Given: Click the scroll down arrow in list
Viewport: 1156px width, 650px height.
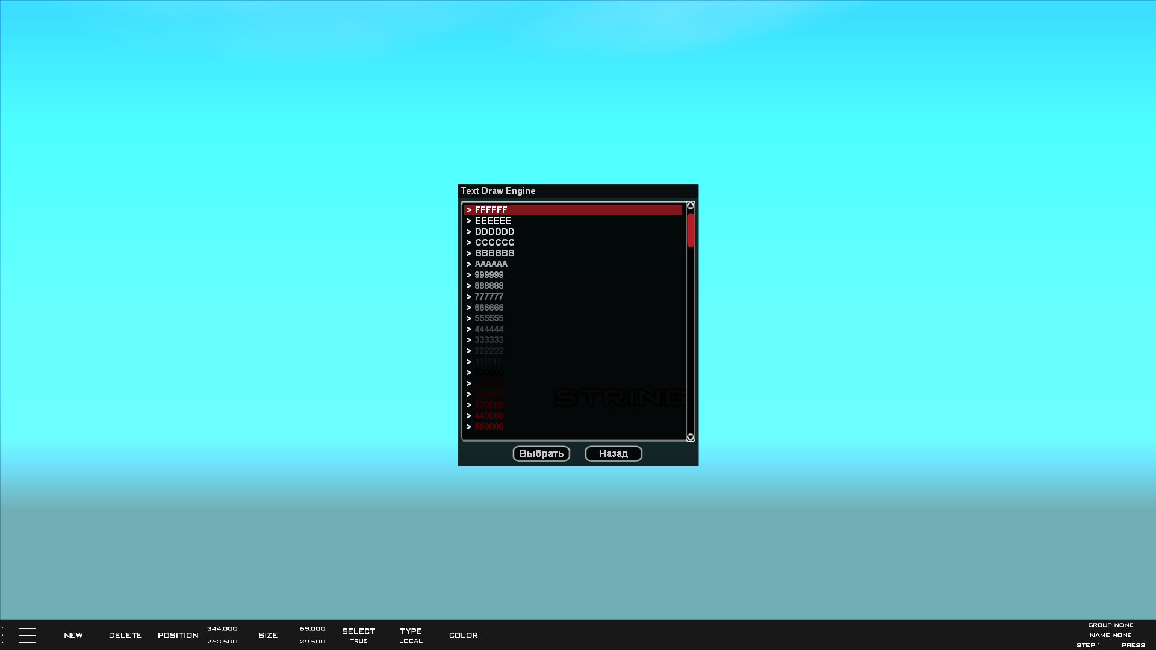Looking at the screenshot, I should [x=691, y=437].
